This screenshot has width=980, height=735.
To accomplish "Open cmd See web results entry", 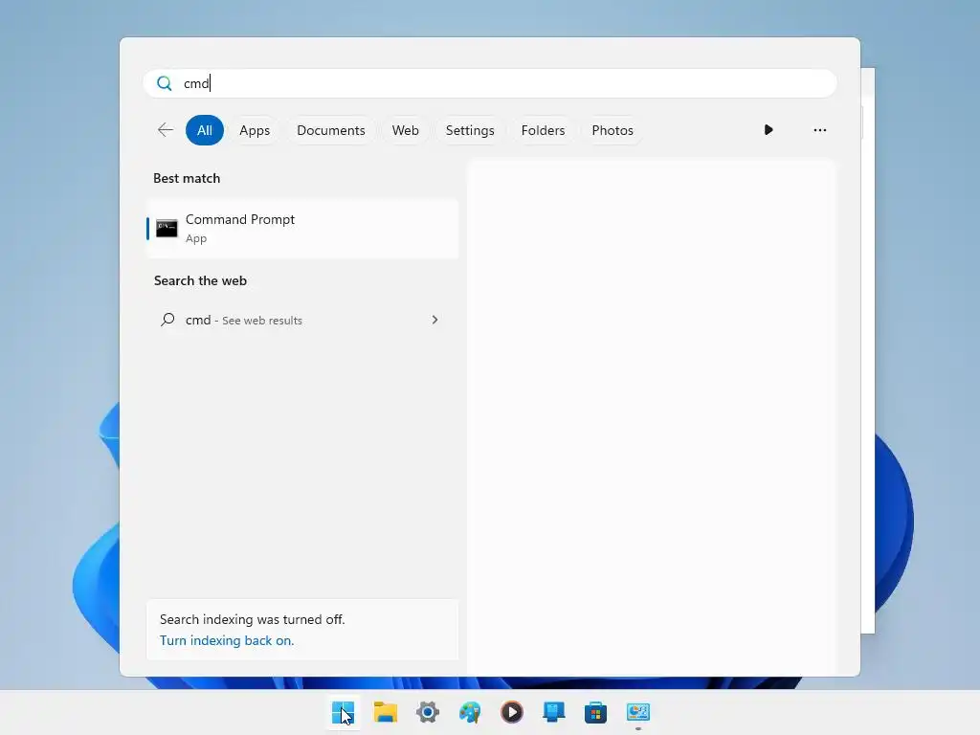I will [x=302, y=320].
